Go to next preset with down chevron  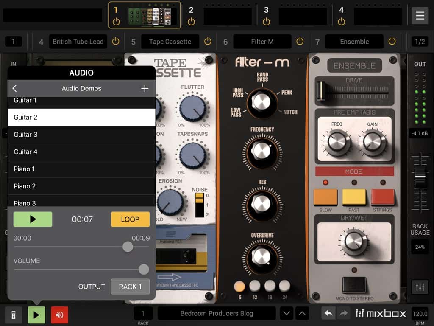click(287, 314)
